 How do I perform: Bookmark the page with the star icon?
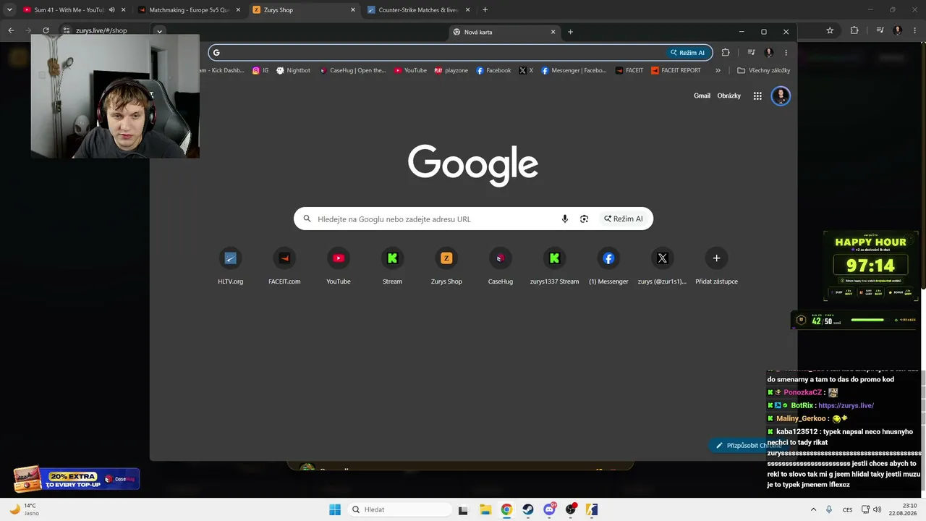830,30
